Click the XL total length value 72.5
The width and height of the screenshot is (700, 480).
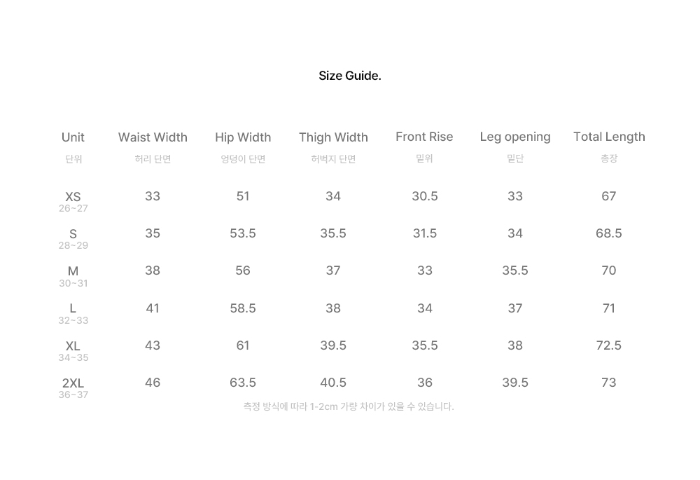coord(609,345)
